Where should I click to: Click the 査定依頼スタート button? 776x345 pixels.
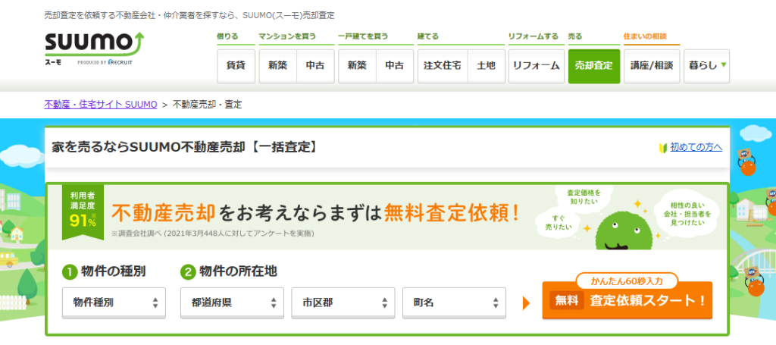click(627, 300)
